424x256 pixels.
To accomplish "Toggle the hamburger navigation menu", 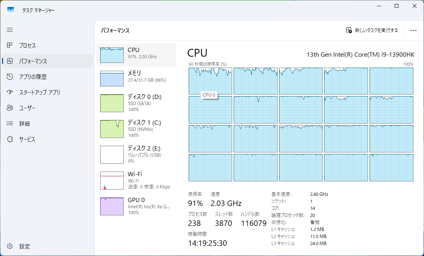I will (10, 30).
